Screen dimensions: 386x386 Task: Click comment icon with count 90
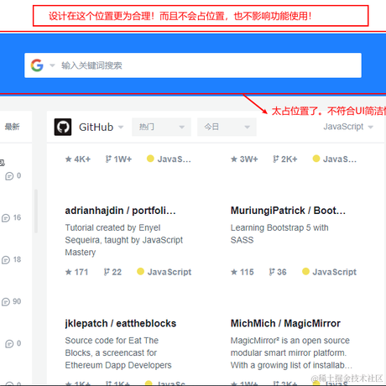coord(6,302)
